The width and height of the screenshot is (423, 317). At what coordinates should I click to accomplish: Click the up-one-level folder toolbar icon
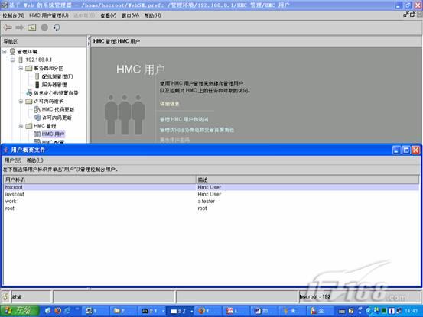(x=32, y=27)
